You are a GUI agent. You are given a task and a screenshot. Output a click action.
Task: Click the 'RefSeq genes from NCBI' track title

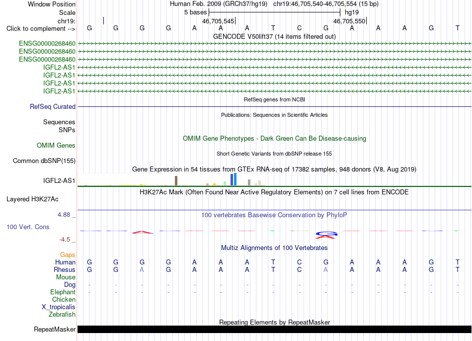[x=274, y=99]
